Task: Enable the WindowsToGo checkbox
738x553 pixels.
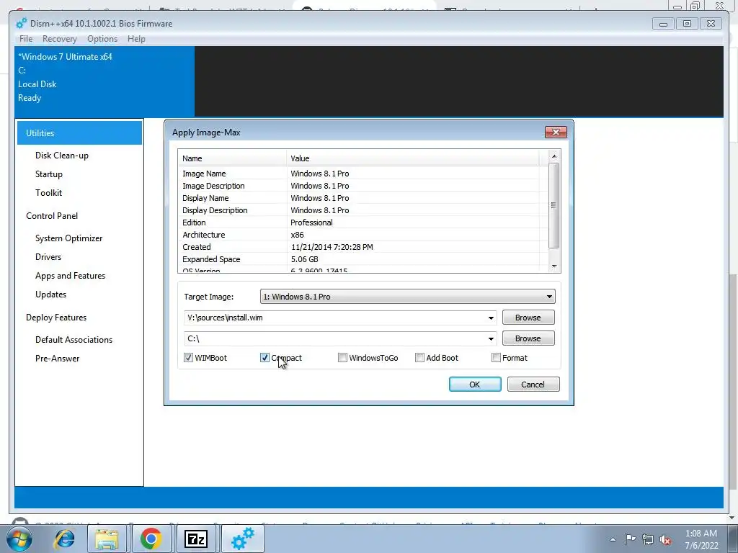Action: pos(342,358)
